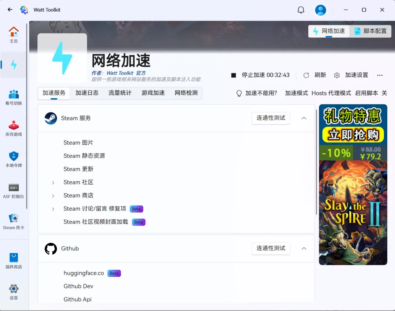395x311 pixels.
Task: Open 插件商店 plugin store
Action: pos(14,261)
